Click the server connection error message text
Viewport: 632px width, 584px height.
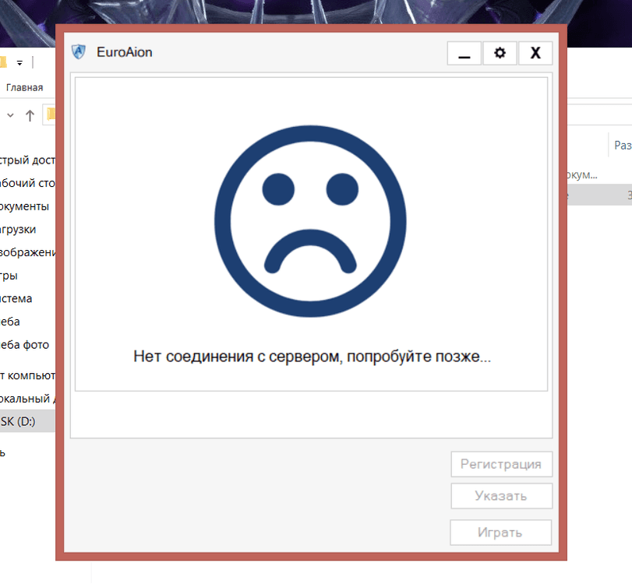click(x=312, y=357)
